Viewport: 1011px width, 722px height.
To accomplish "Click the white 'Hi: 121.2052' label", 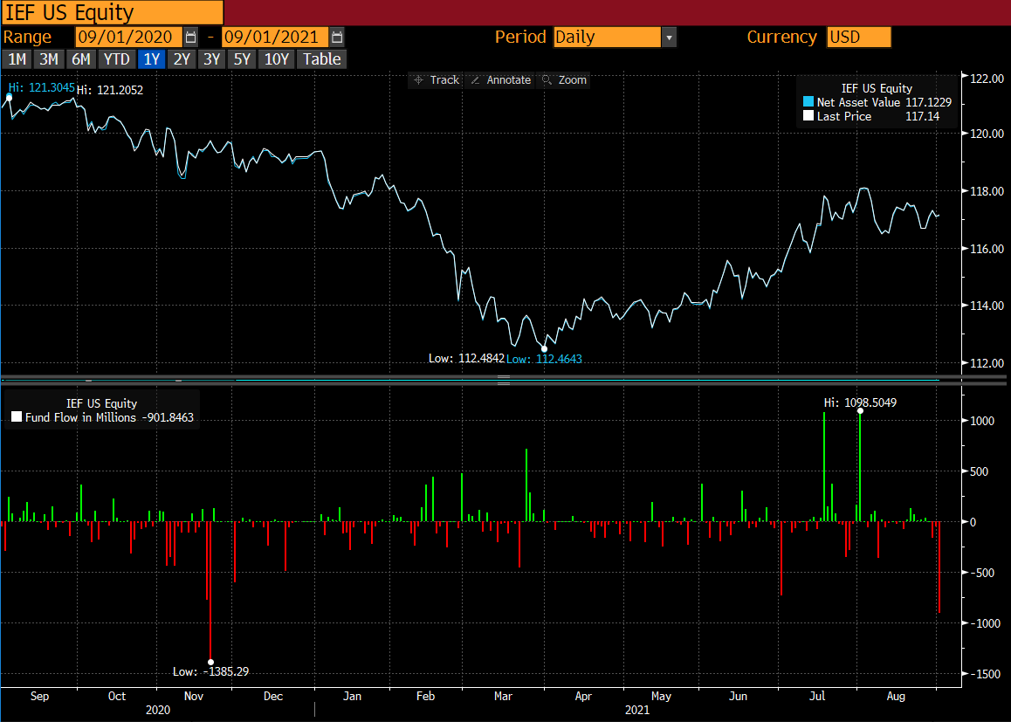I will (110, 90).
